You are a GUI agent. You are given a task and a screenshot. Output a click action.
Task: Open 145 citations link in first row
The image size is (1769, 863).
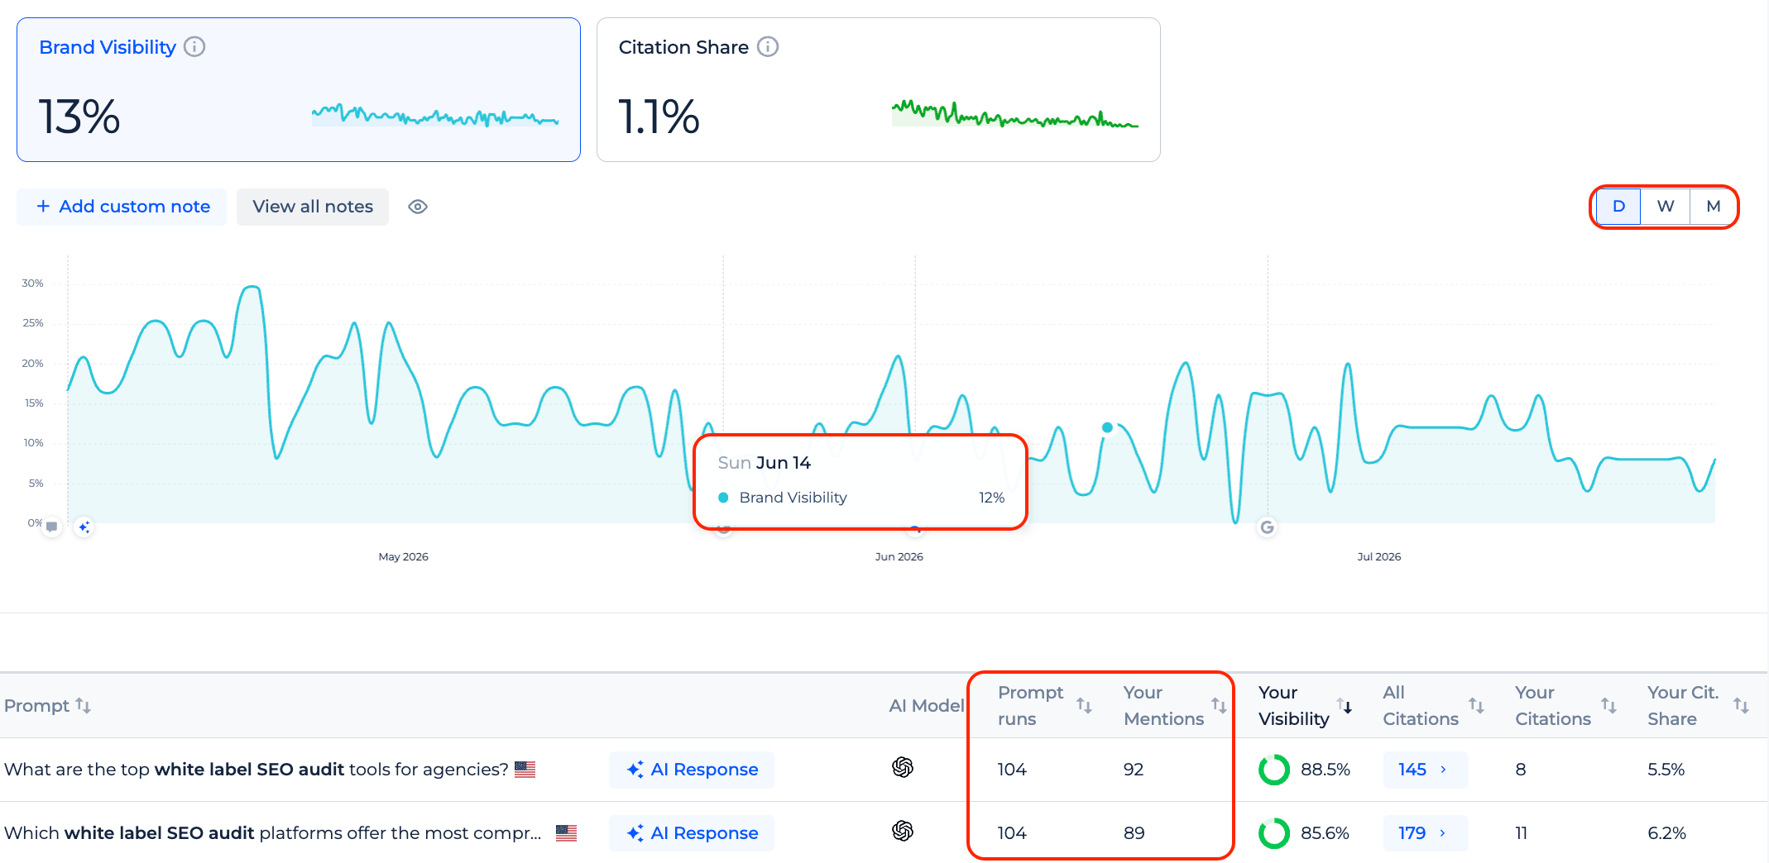click(1425, 770)
